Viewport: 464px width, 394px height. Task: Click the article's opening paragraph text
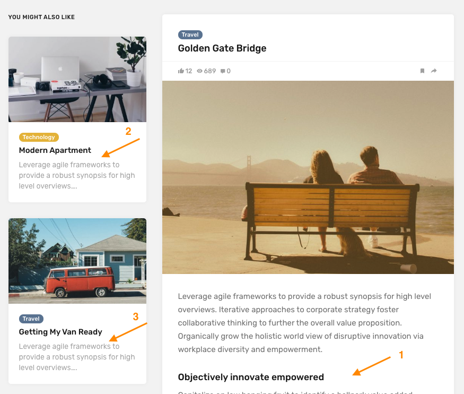click(300, 323)
